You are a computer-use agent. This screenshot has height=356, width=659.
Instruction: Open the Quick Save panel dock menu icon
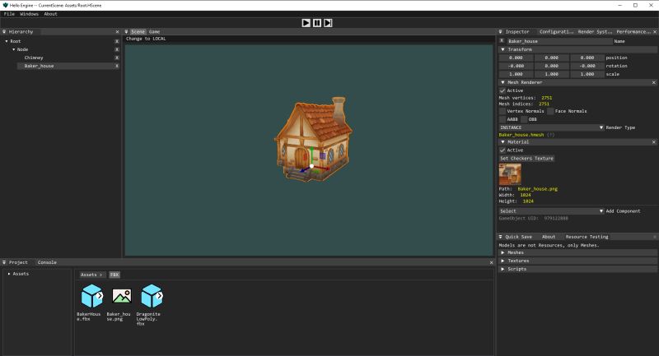click(x=501, y=237)
